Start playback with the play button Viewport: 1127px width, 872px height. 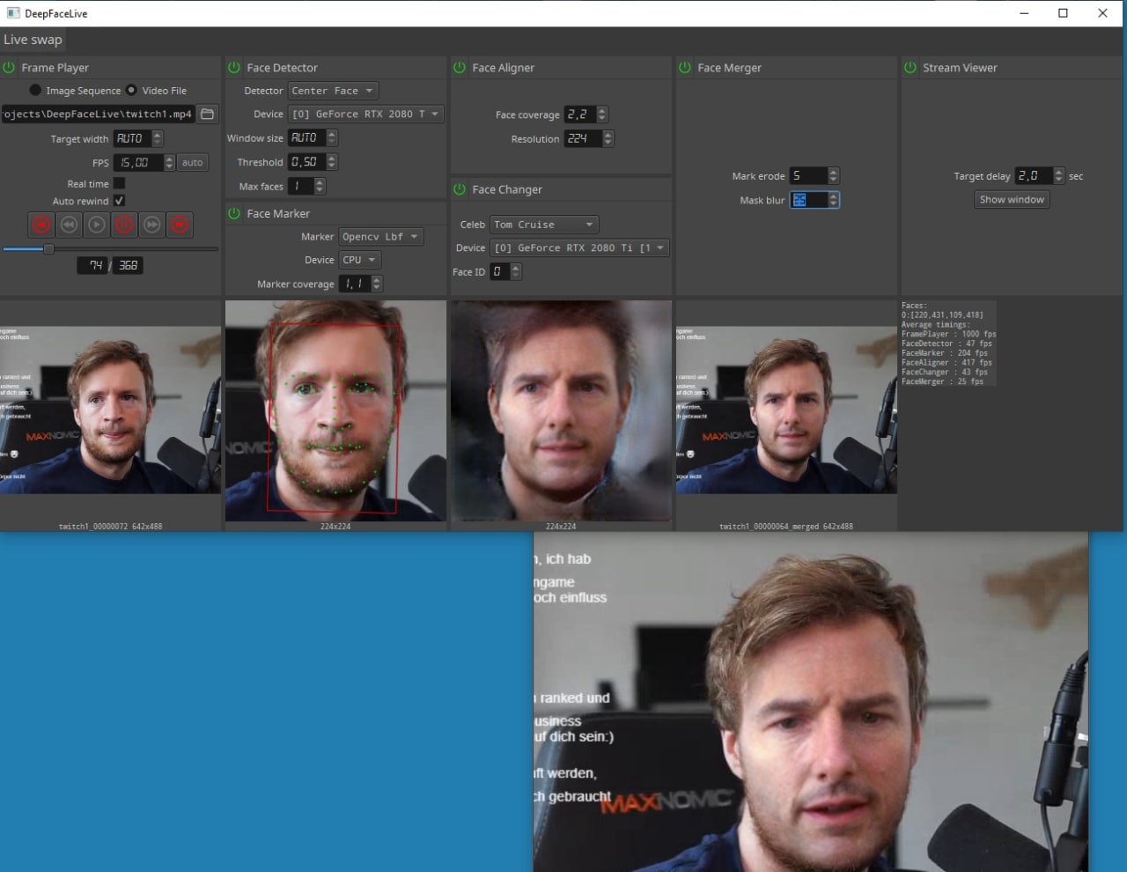click(97, 225)
